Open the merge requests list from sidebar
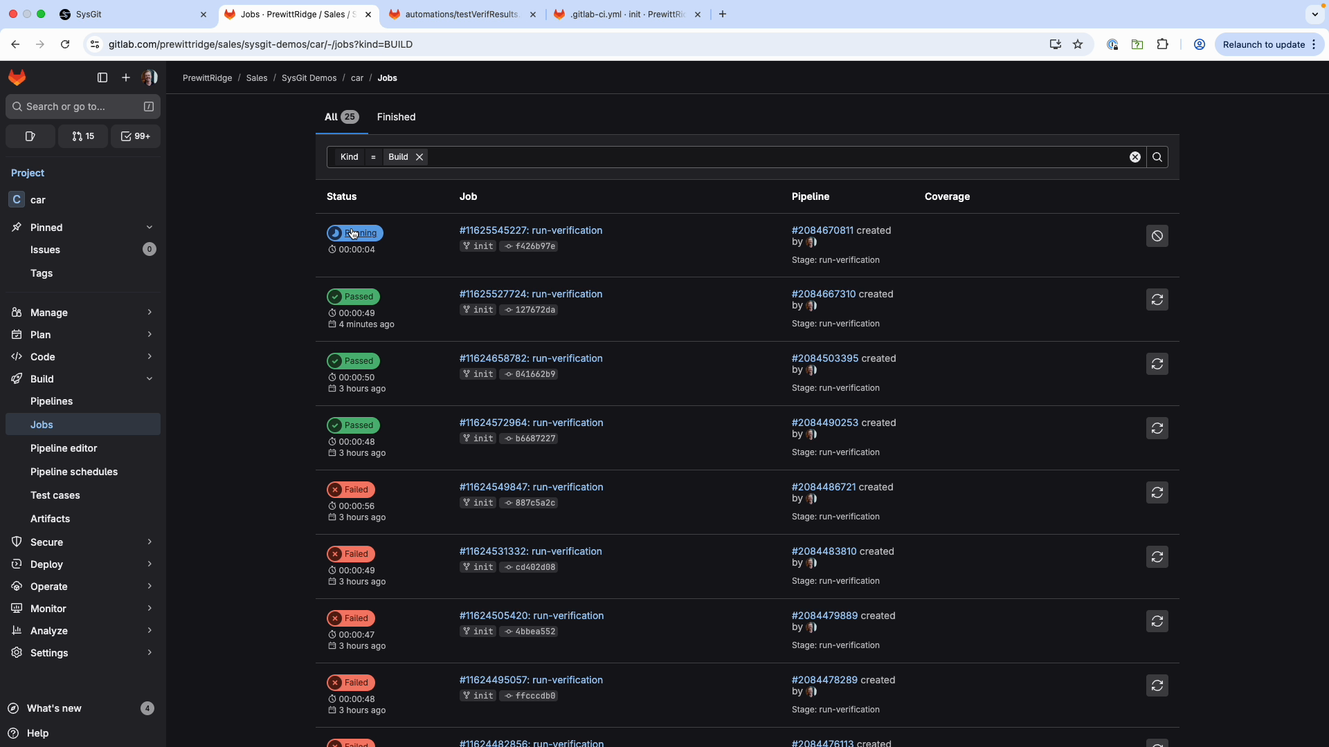The width and height of the screenshot is (1329, 747). [x=82, y=136]
